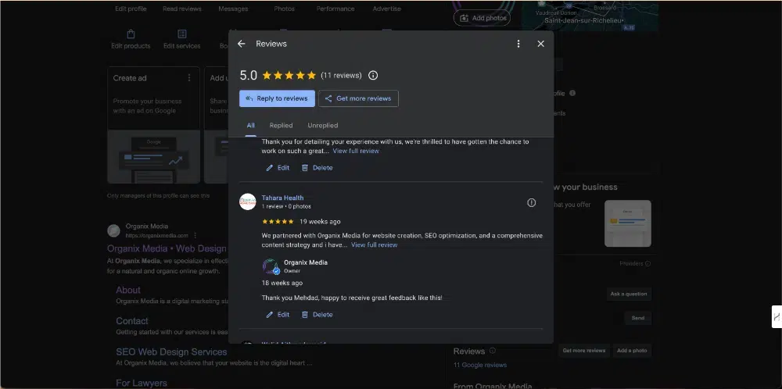This screenshot has height=389, width=782.
Task: Open options next to organixmedia.com URL
Action: [x=195, y=236]
